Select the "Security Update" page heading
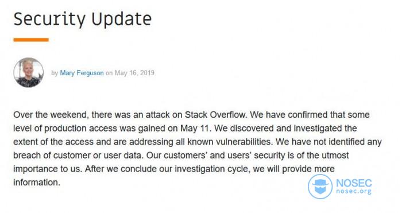This screenshot has height=213, width=402. (x=83, y=19)
